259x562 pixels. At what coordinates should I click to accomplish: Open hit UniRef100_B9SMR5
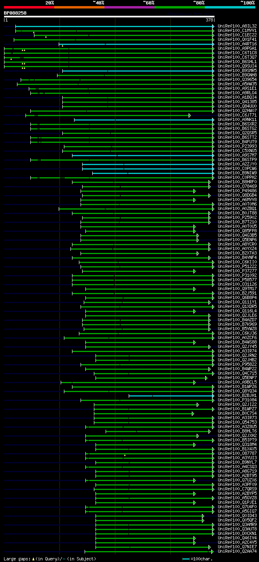(237, 70)
